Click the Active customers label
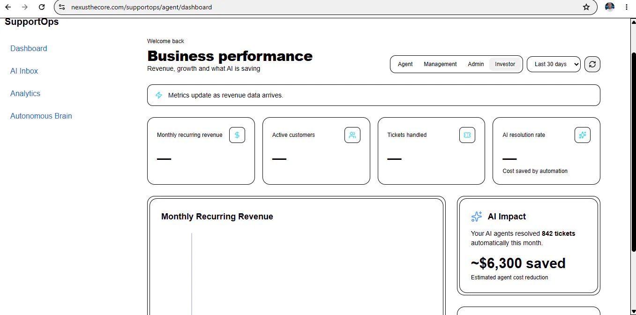 tap(293, 135)
